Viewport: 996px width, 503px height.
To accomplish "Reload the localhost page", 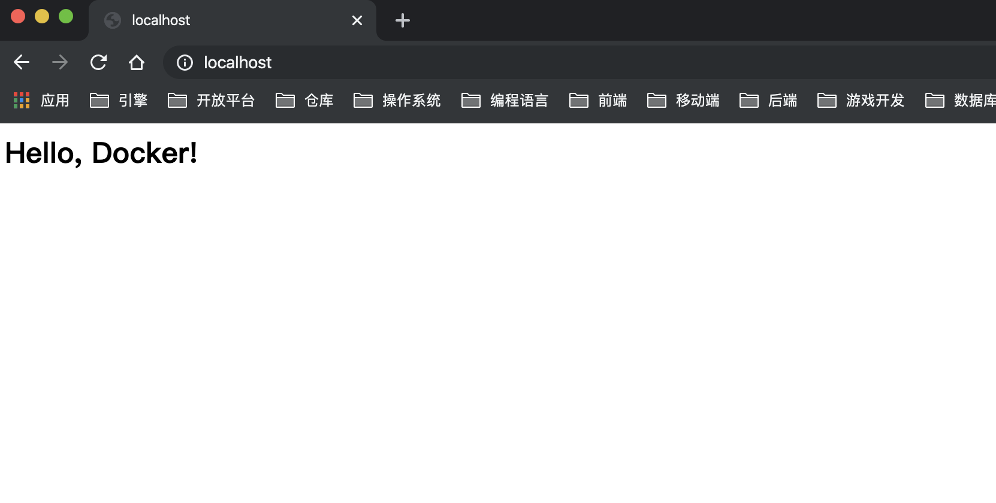I will click(x=98, y=62).
